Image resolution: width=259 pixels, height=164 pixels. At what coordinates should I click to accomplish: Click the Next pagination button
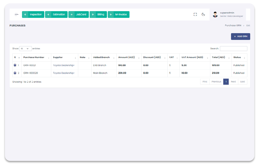[x=233, y=82]
